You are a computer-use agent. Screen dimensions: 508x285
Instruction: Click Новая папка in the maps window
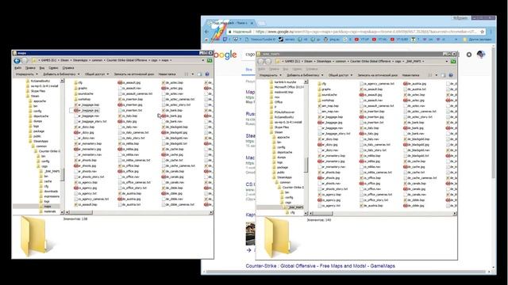(167, 74)
